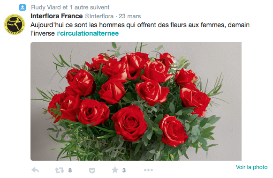
Task: Click the @Interflora handle
Action: tap(99, 16)
